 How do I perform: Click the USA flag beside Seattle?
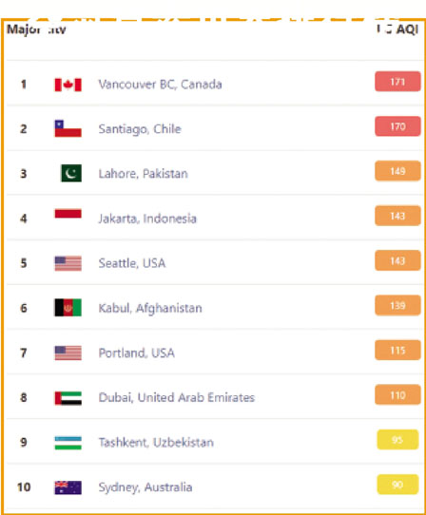tap(68, 263)
